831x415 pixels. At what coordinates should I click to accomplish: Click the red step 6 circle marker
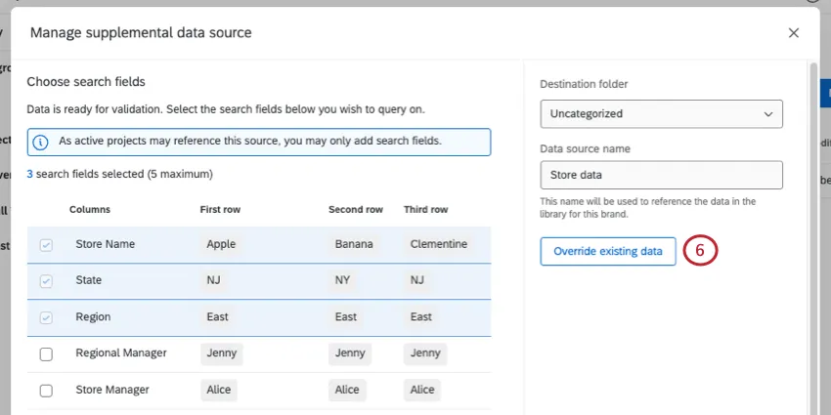click(x=700, y=251)
